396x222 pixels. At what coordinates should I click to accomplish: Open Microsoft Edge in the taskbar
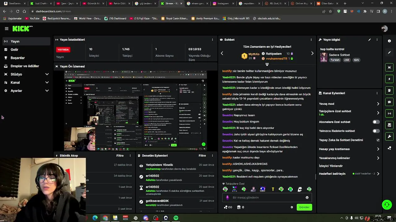point(95,218)
